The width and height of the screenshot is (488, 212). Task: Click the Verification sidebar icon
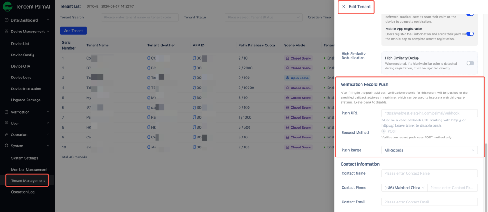click(6, 112)
